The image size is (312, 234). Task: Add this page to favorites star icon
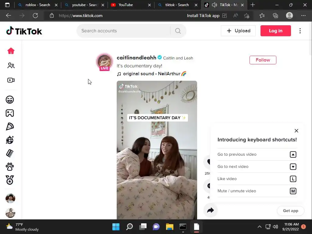click(247, 16)
